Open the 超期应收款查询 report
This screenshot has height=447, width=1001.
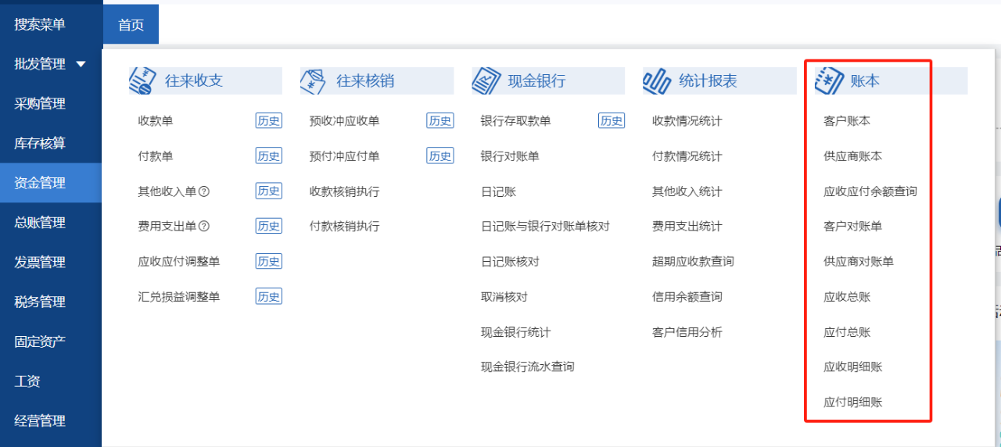[693, 262]
